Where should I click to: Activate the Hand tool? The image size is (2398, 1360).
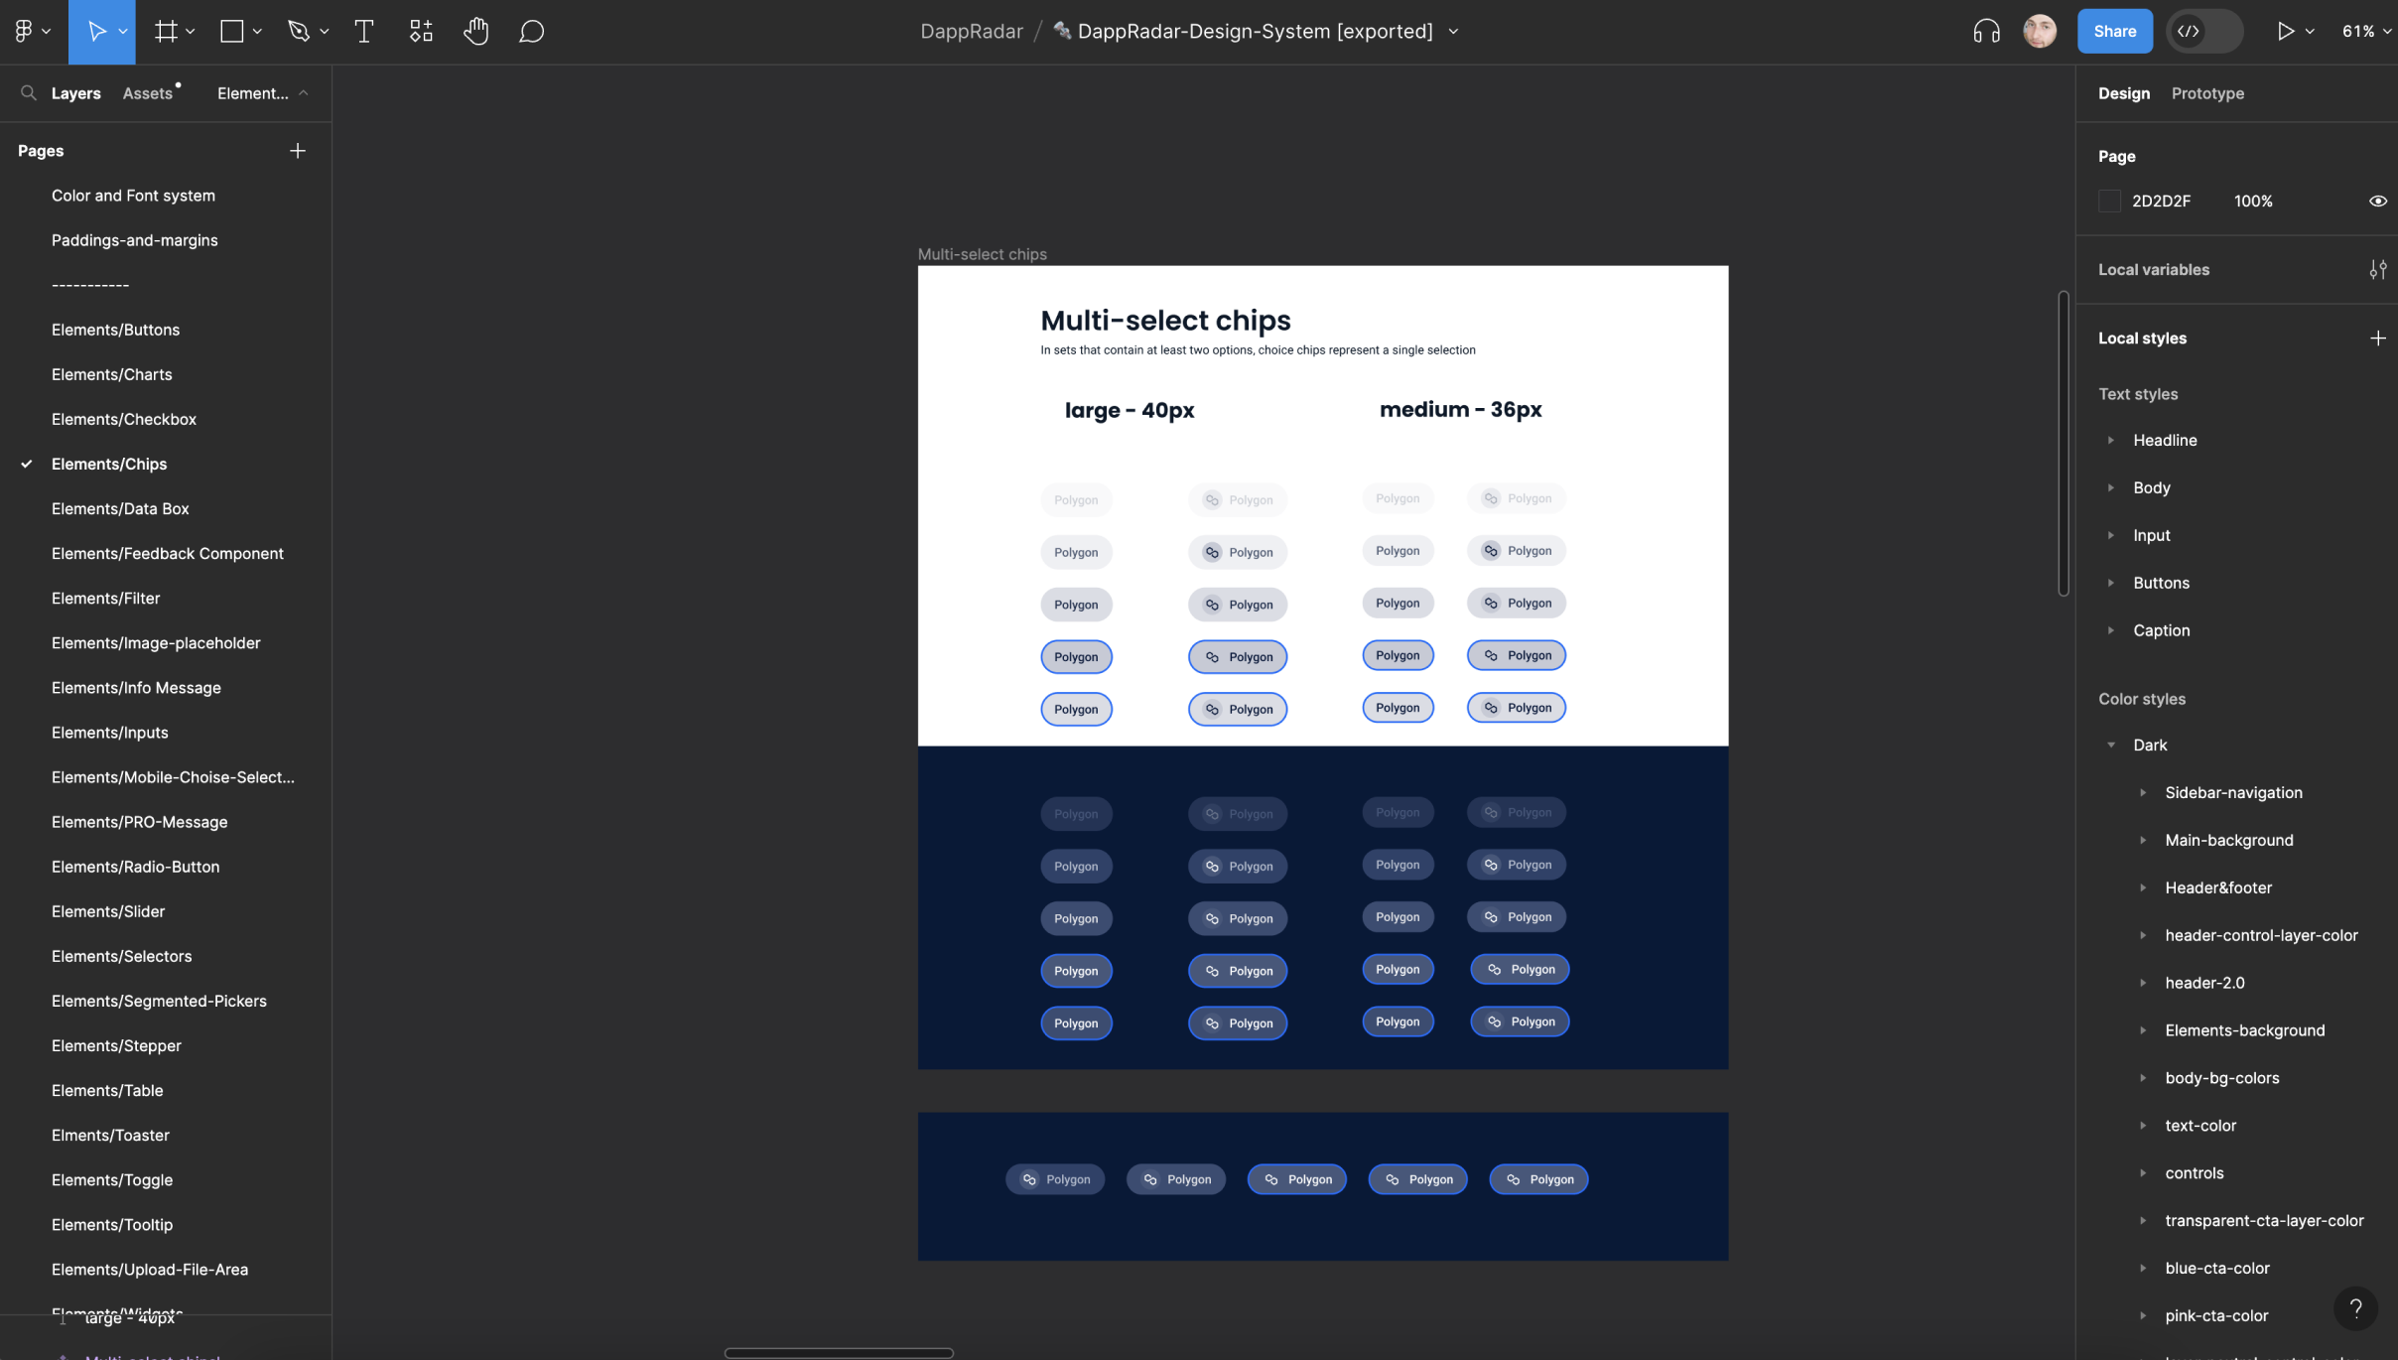point(476,32)
